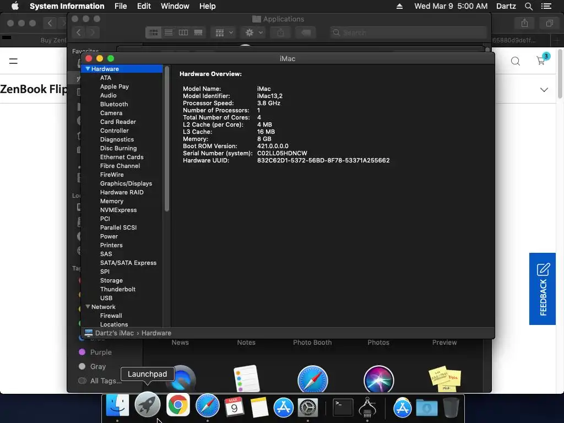Switch Finder to column view
564x423 pixels.
[183, 32]
